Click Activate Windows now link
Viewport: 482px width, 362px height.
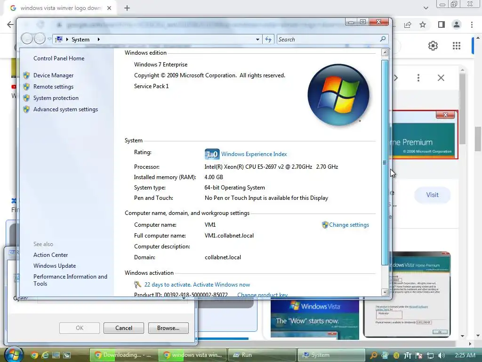221,285
